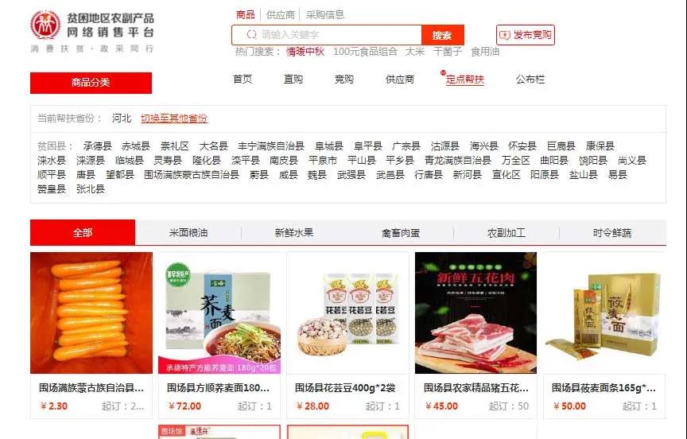Click the 发布竞购 publish icon

pos(505,35)
